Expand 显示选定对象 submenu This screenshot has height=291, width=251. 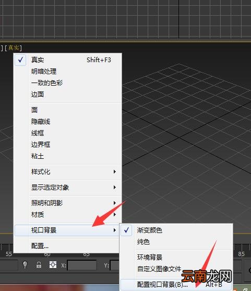pos(68,187)
